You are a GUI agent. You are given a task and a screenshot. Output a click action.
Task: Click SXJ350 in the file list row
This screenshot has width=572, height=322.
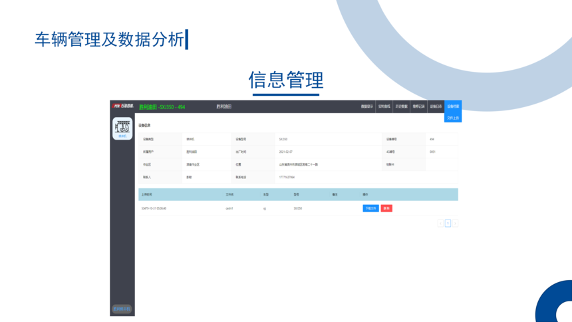pyautogui.click(x=298, y=208)
